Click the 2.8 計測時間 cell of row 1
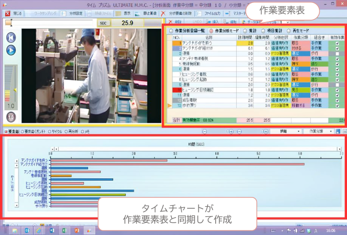347x235 pixels. pos(245,43)
